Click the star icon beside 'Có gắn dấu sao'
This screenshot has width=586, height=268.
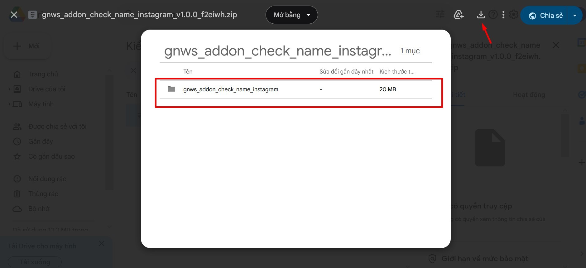(17, 156)
